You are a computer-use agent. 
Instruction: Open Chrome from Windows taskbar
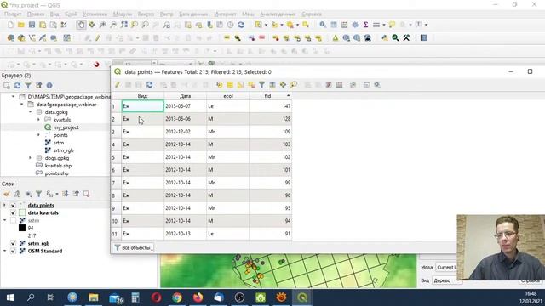[x=177, y=297]
